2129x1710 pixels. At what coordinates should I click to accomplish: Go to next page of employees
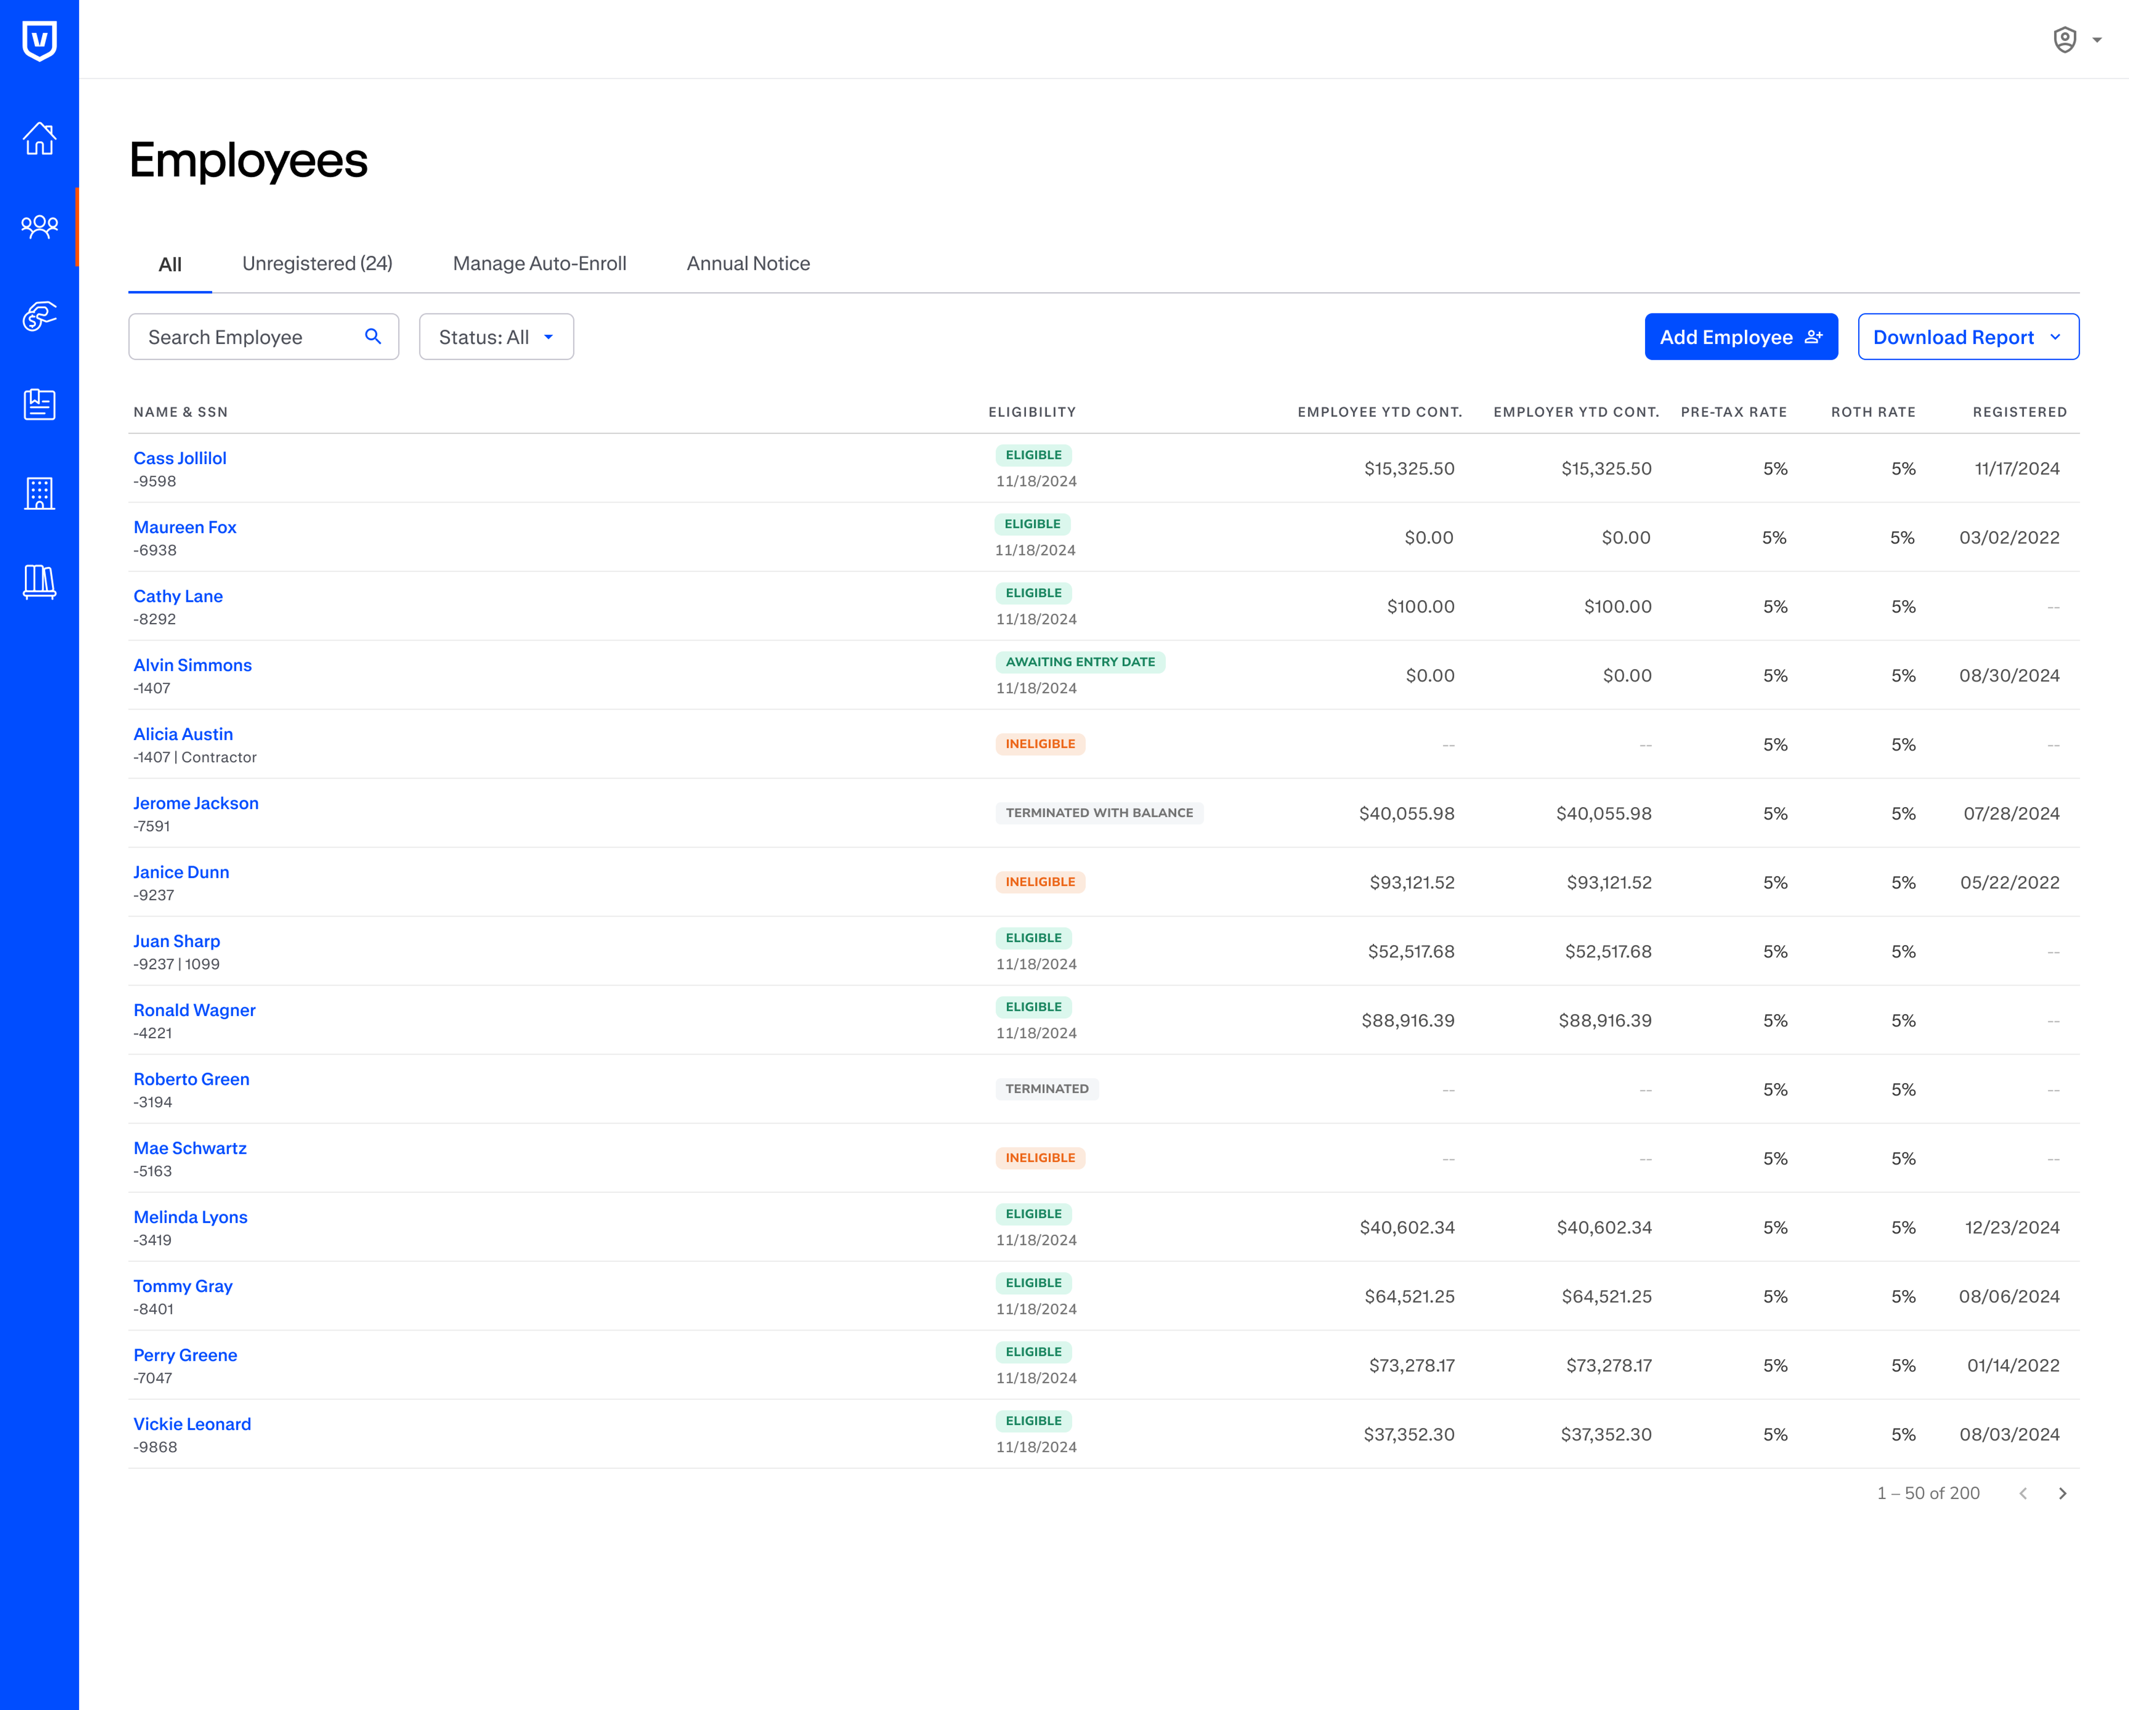click(x=2062, y=1493)
